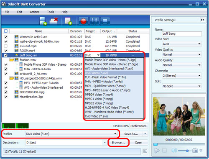Sort the list by the Duration column header
209x159 pixels.
click(76, 31)
